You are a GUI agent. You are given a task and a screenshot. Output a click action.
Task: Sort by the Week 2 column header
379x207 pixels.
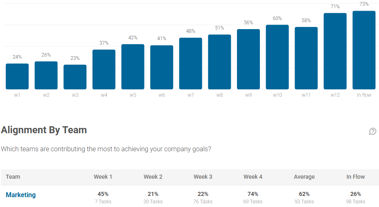tap(153, 177)
